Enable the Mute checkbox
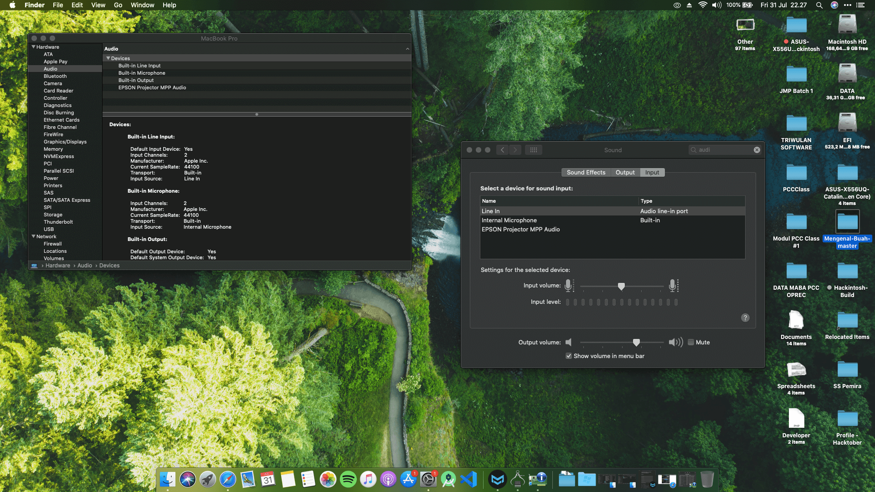Screen dimensions: 875x492 691,342
